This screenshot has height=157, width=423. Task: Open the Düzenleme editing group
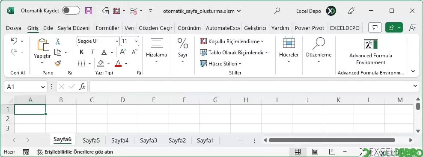(319, 50)
